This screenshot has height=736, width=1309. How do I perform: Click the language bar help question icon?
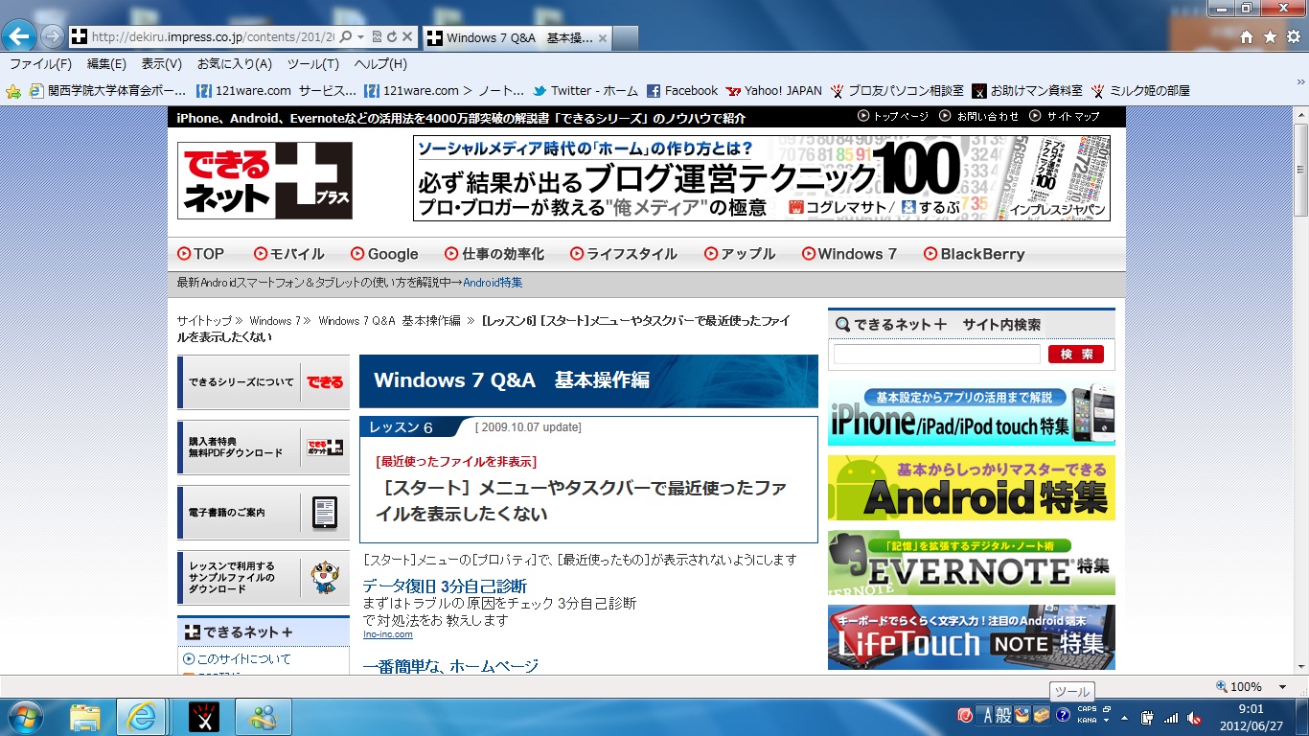[1063, 716]
